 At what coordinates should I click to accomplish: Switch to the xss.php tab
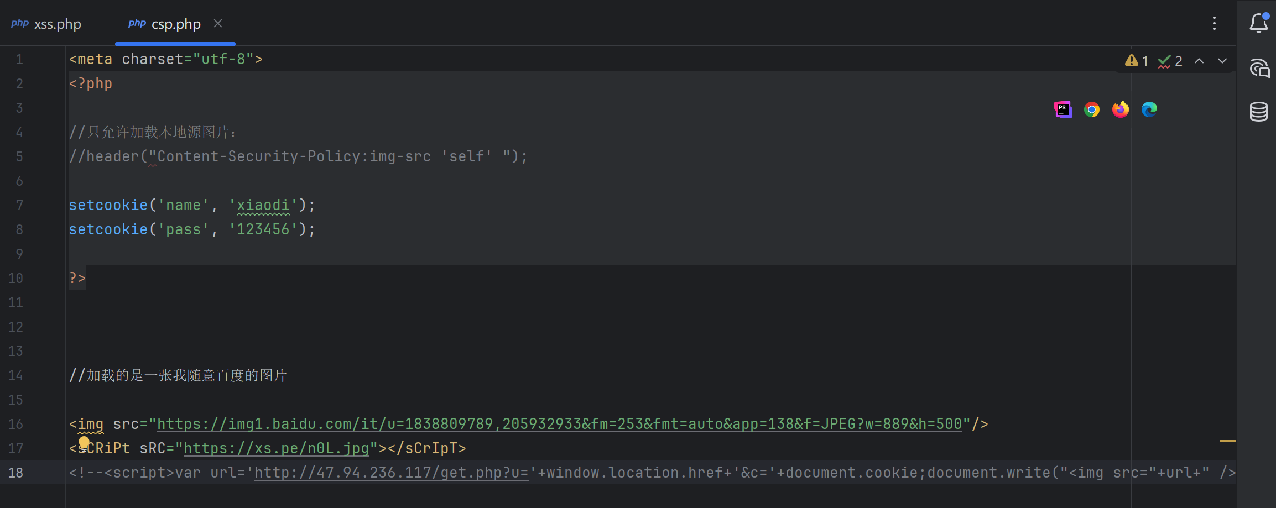click(x=46, y=24)
